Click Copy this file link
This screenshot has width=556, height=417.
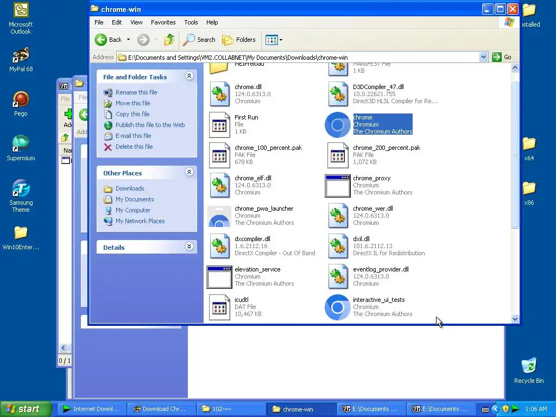point(132,114)
